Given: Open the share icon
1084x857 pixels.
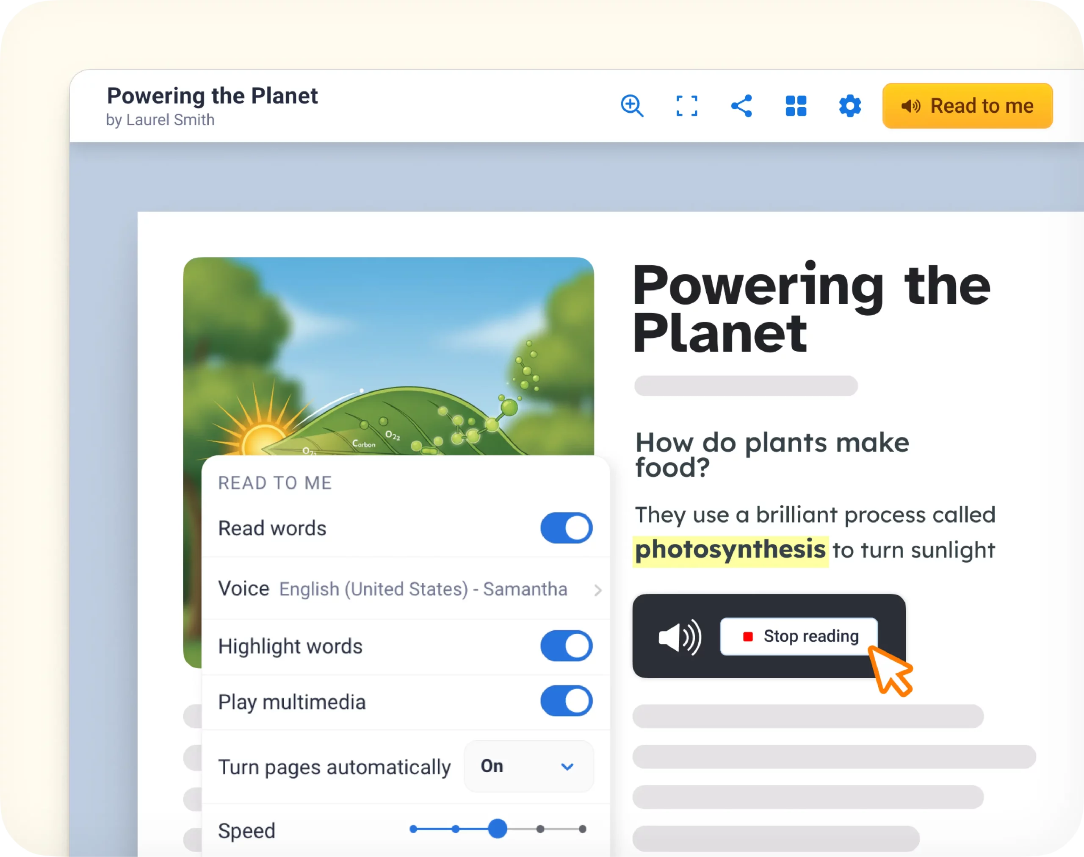Looking at the screenshot, I should tap(741, 106).
